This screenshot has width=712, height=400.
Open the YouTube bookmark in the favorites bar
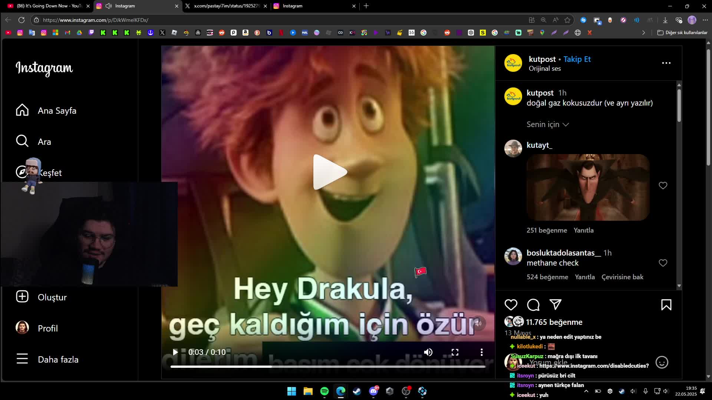pos(8,33)
